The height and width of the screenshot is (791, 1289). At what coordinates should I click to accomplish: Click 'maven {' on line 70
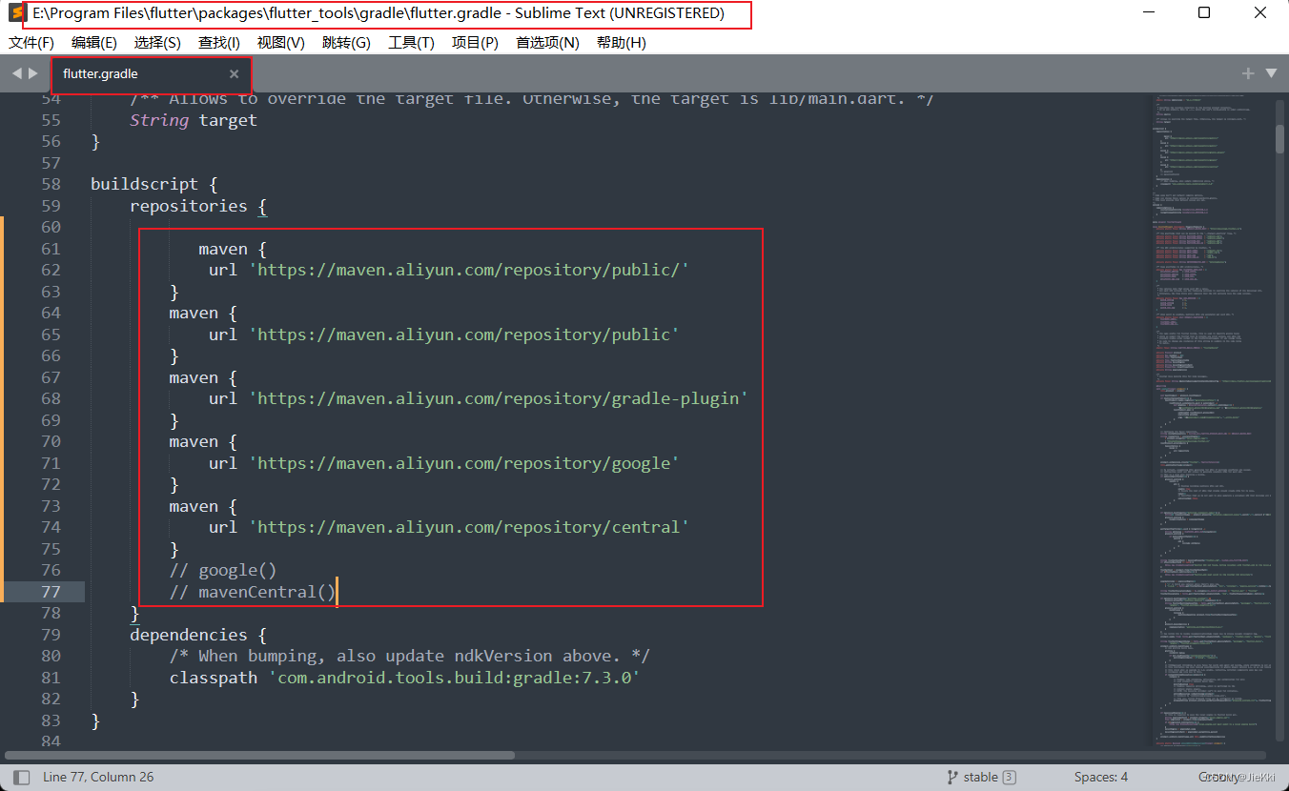pos(204,441)
